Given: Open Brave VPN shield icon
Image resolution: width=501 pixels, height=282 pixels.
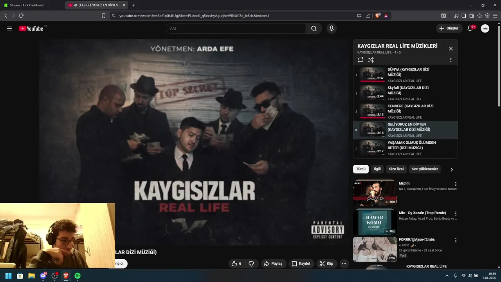Looking at the screenshot, I should pos(487,16).
